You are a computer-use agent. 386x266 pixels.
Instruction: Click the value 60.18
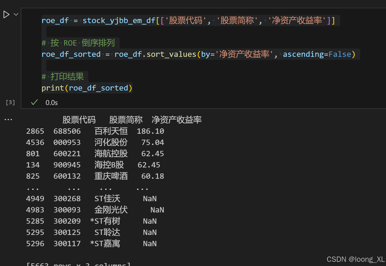[x=153, y=176]
